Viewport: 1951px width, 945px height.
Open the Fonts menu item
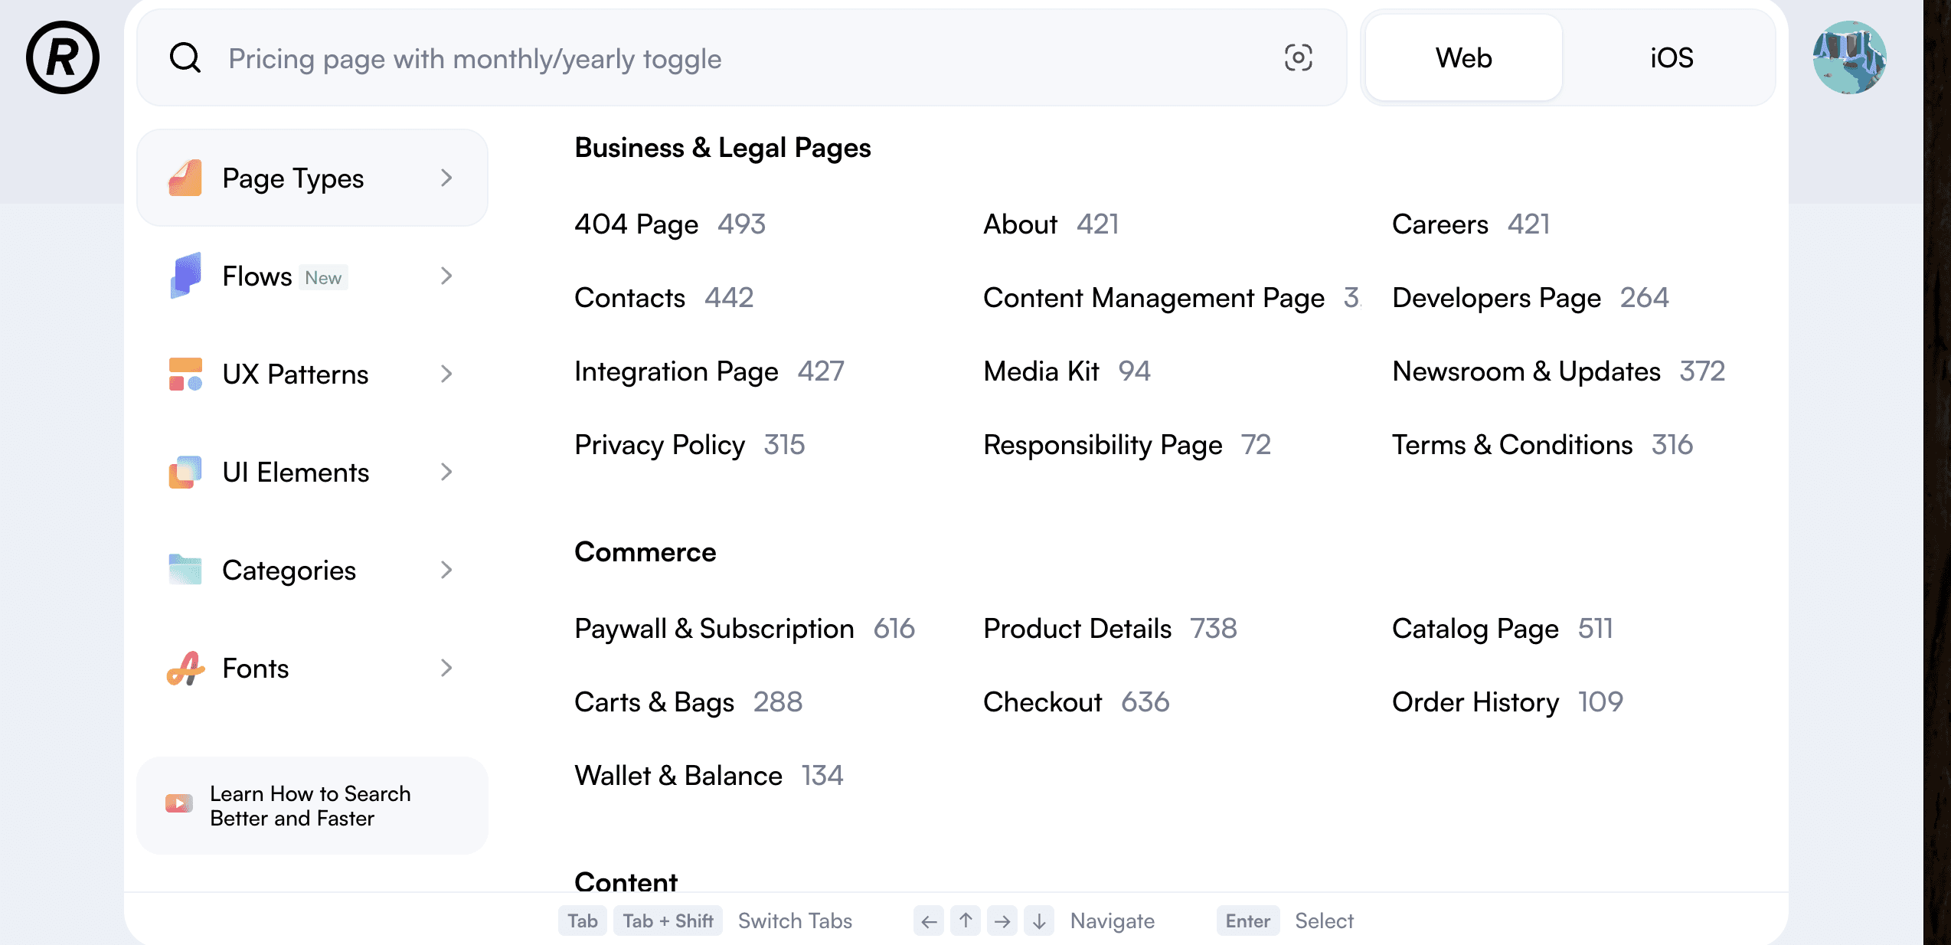coord(256,668)
